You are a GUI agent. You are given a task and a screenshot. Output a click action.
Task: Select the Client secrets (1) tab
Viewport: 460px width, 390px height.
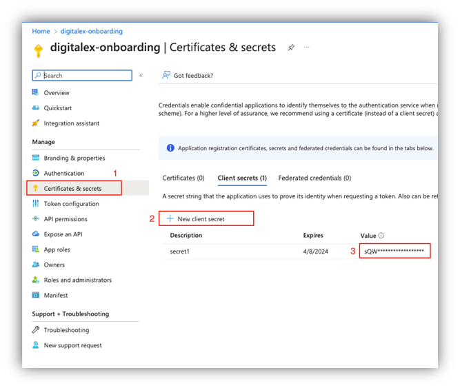pos(242,178)
